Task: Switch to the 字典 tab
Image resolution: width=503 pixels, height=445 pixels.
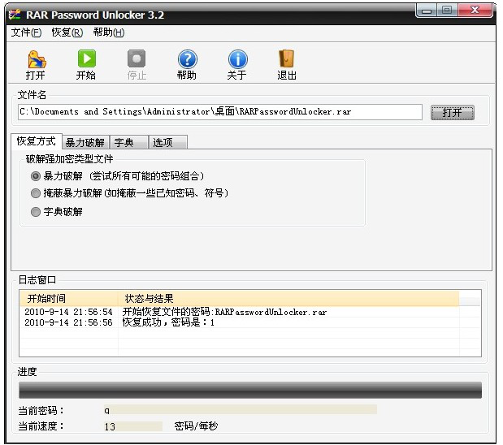Action: click(129, 142)
